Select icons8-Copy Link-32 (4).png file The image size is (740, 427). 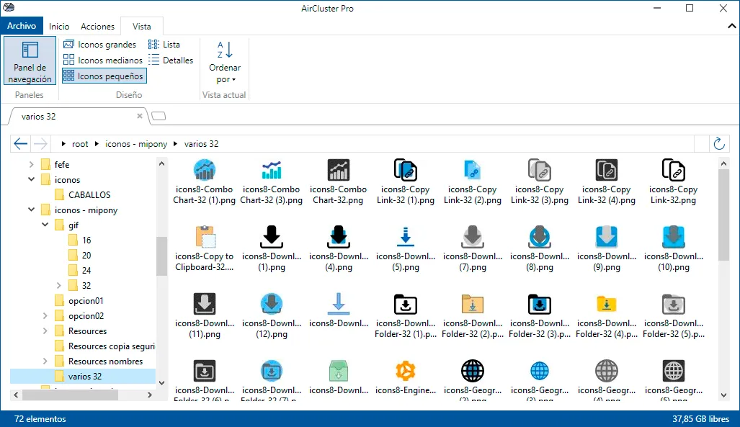[607, 182]
